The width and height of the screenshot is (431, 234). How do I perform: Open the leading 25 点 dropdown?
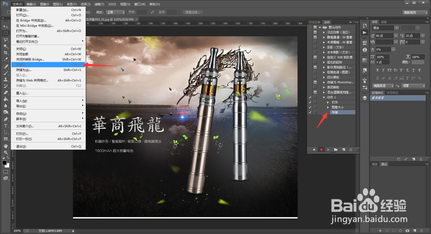pos(423,36)
